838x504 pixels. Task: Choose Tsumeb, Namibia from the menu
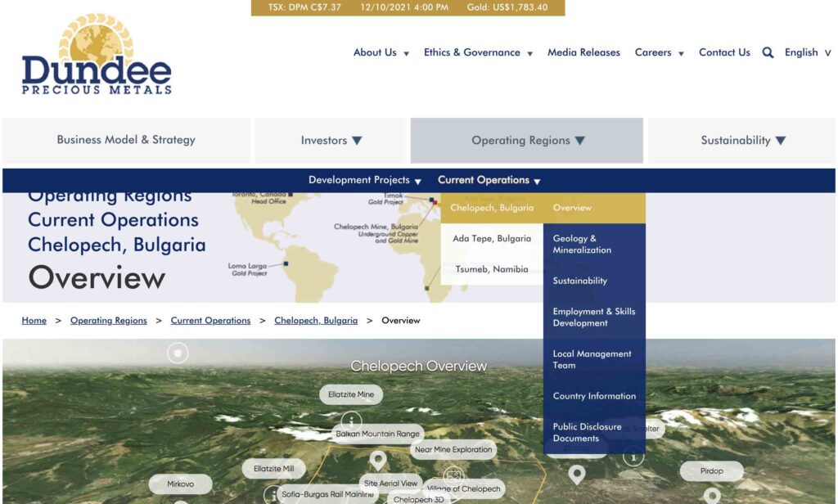pos(492,269)
